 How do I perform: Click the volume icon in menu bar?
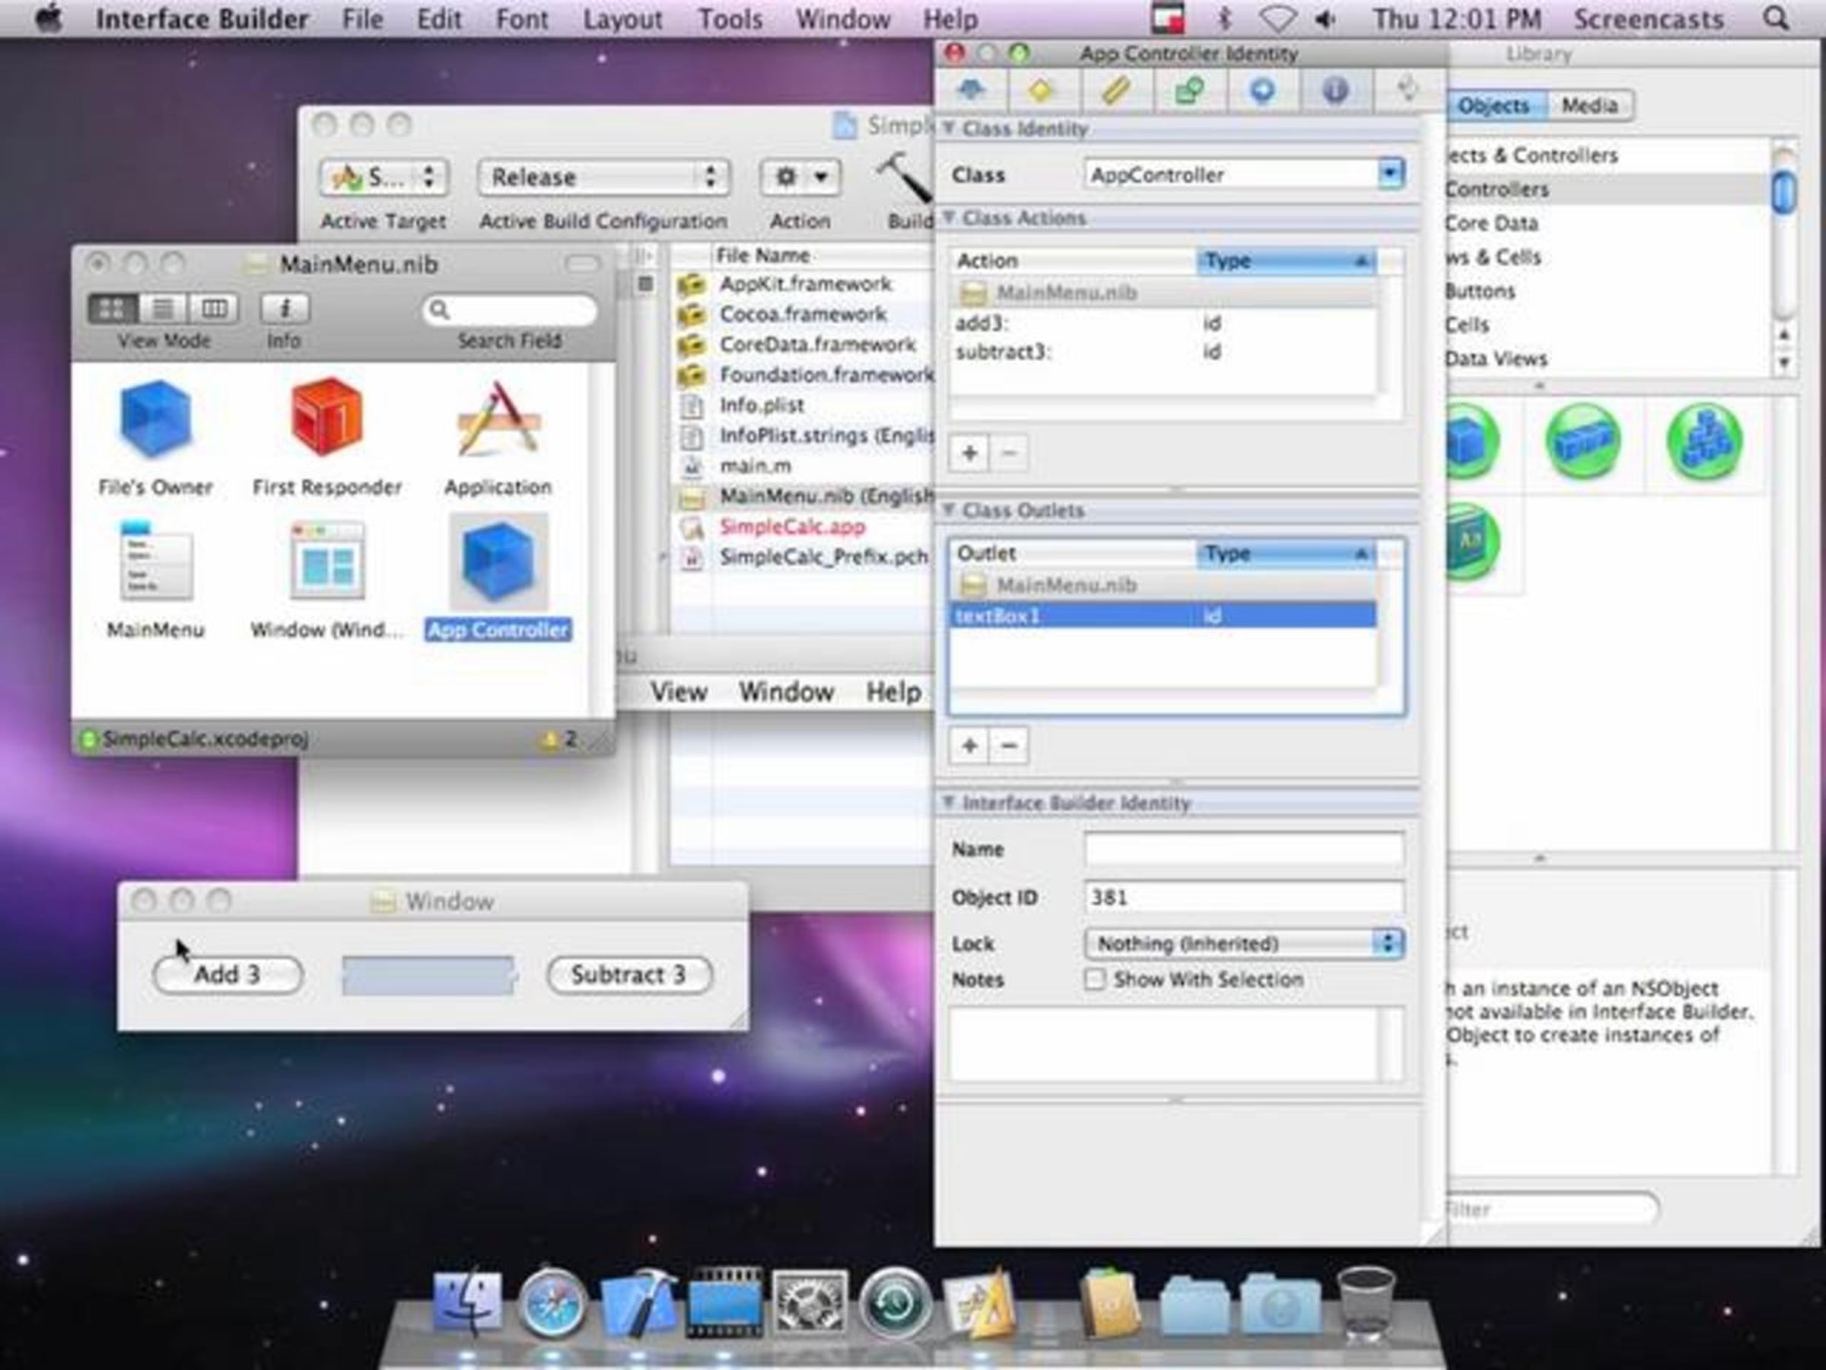point(1325,18)
